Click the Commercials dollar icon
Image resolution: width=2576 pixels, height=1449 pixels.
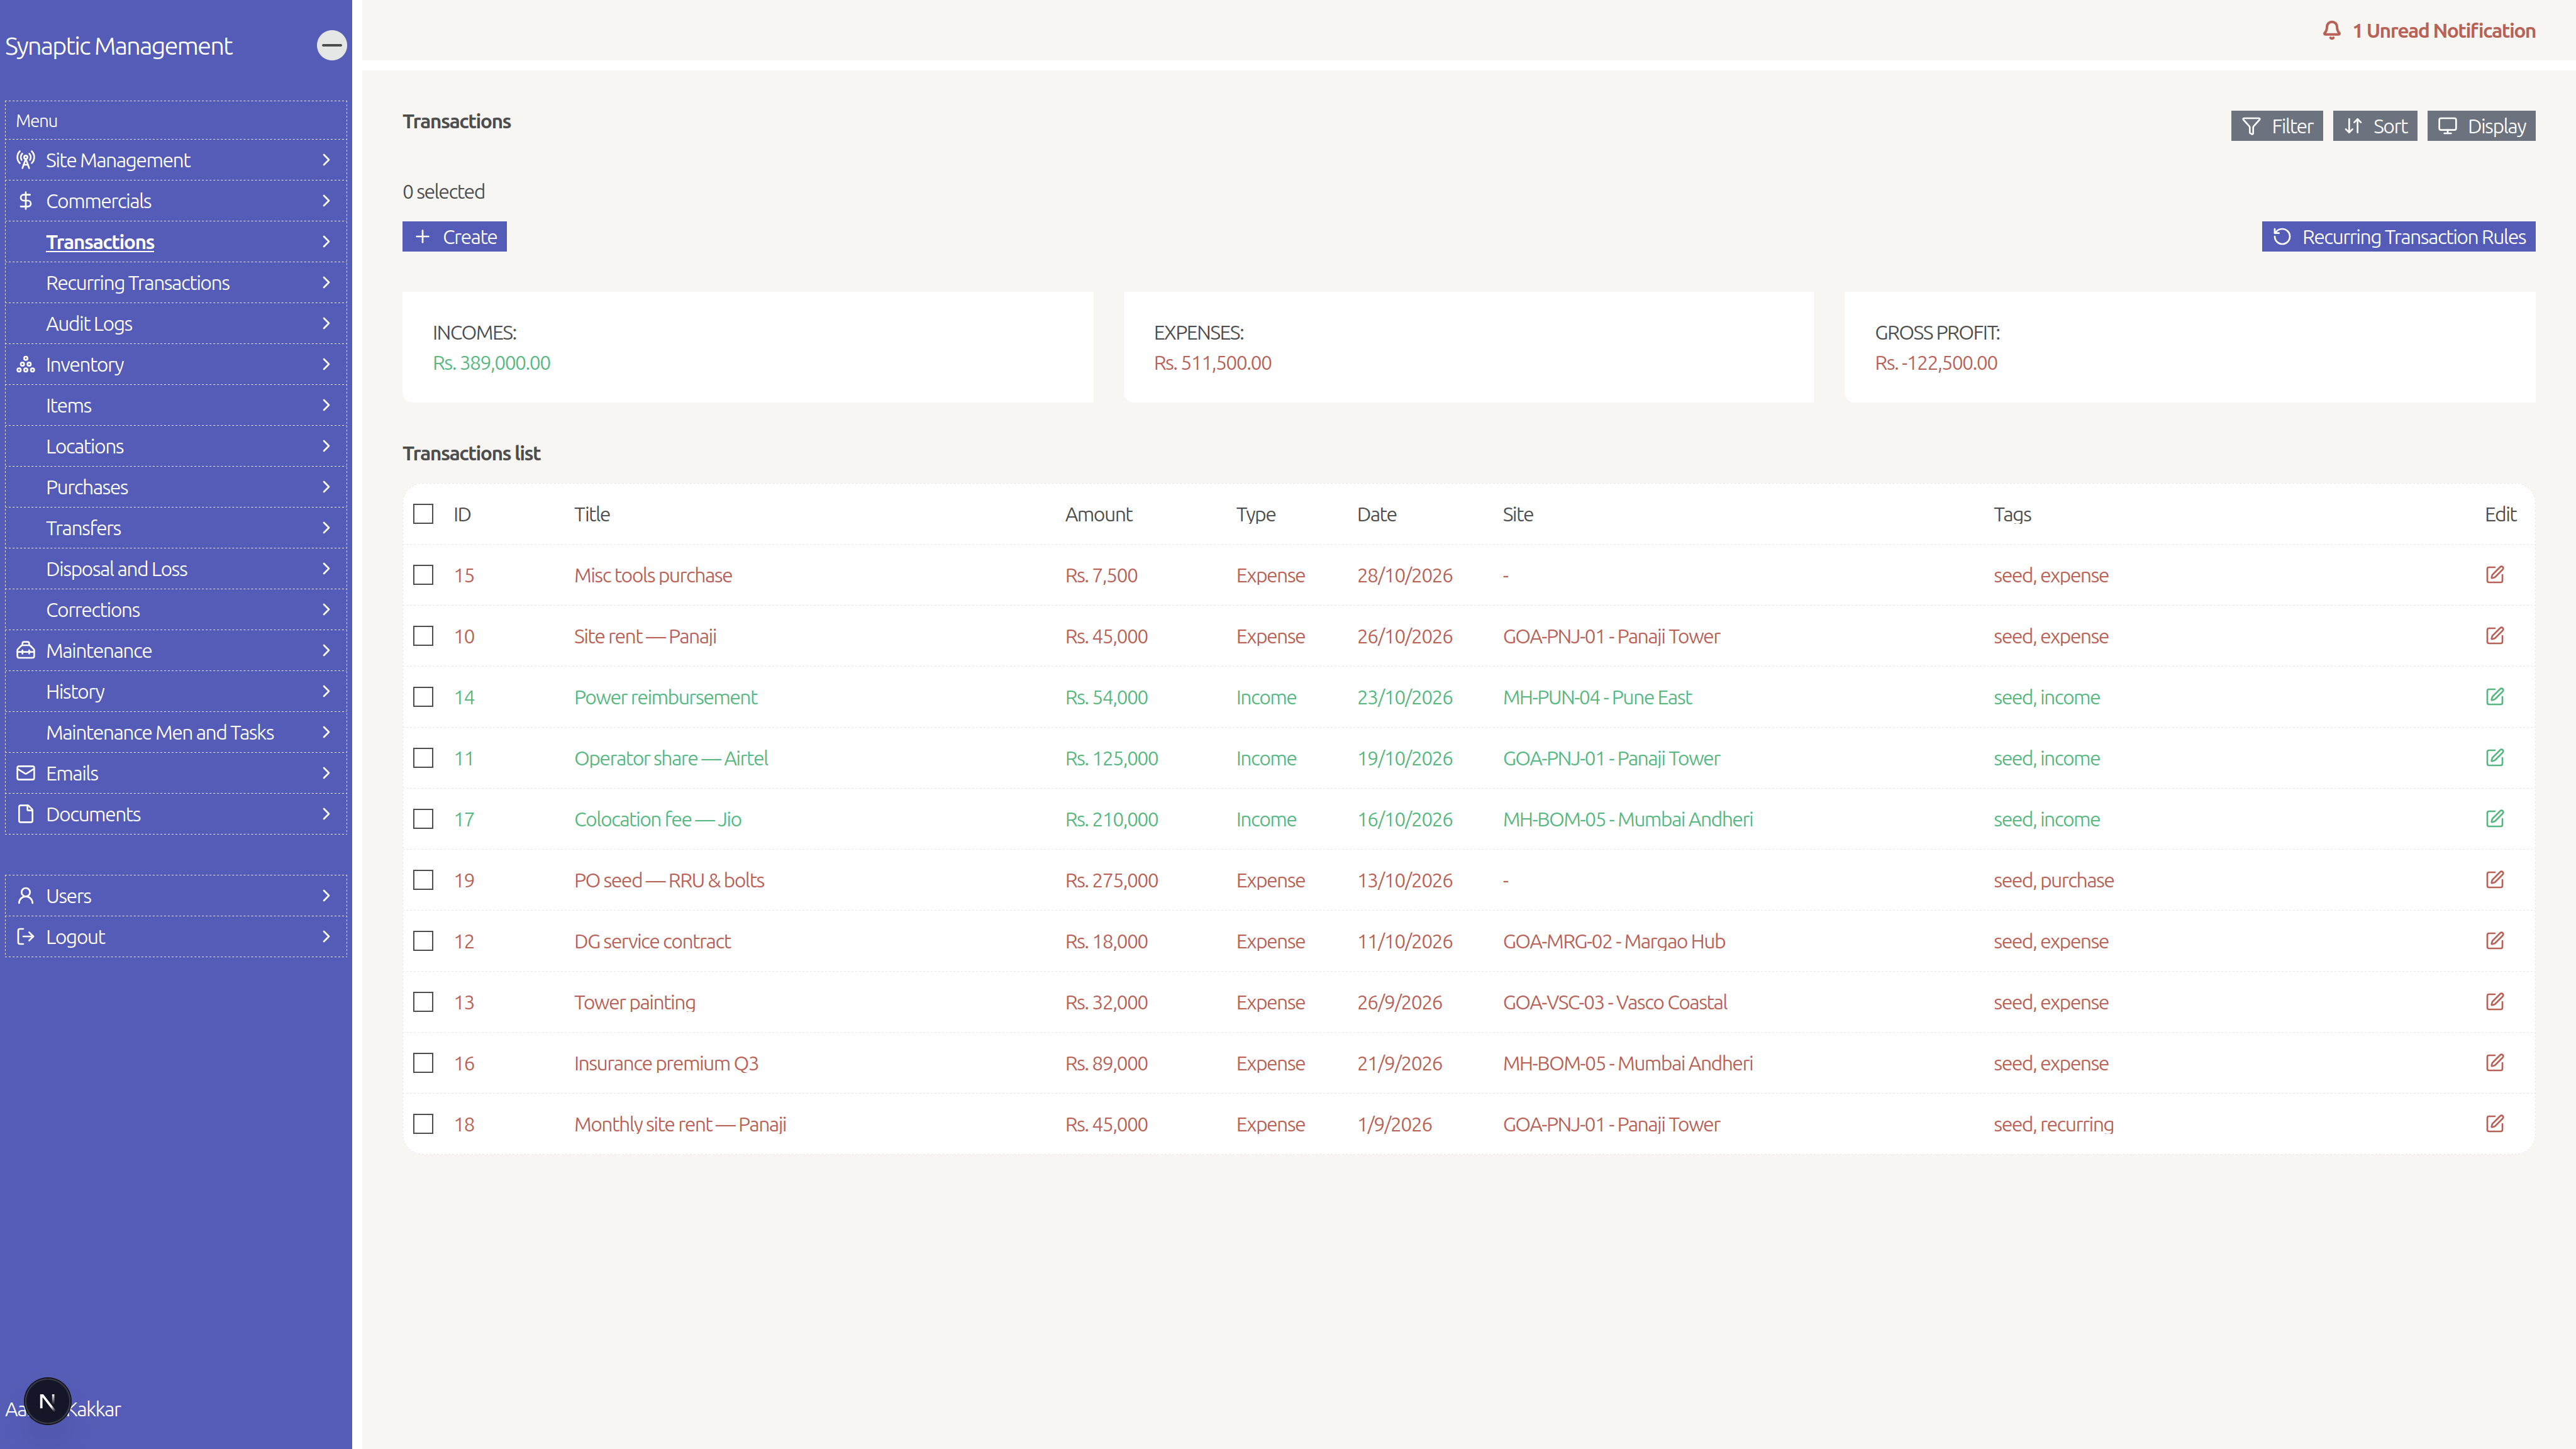pos(26,201)
